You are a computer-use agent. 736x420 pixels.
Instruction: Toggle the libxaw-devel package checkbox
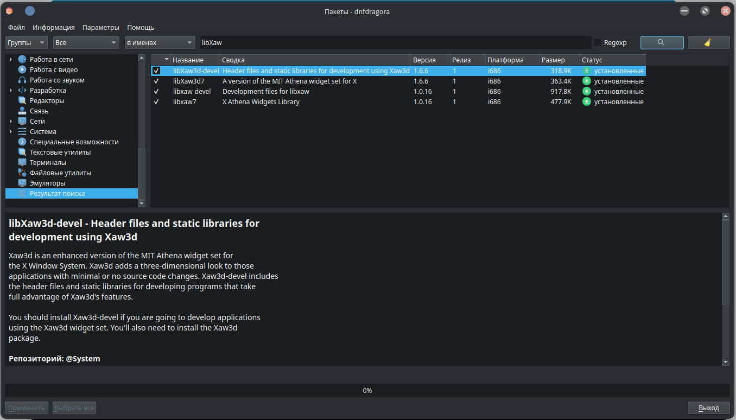pos(156,92)
